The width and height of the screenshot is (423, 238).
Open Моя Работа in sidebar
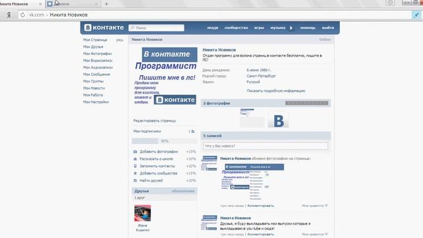93,95
